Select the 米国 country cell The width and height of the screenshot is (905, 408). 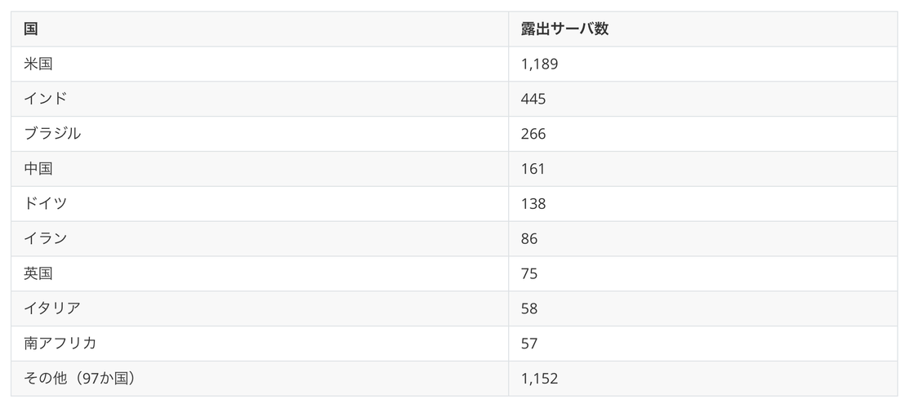tap(260, 64)
